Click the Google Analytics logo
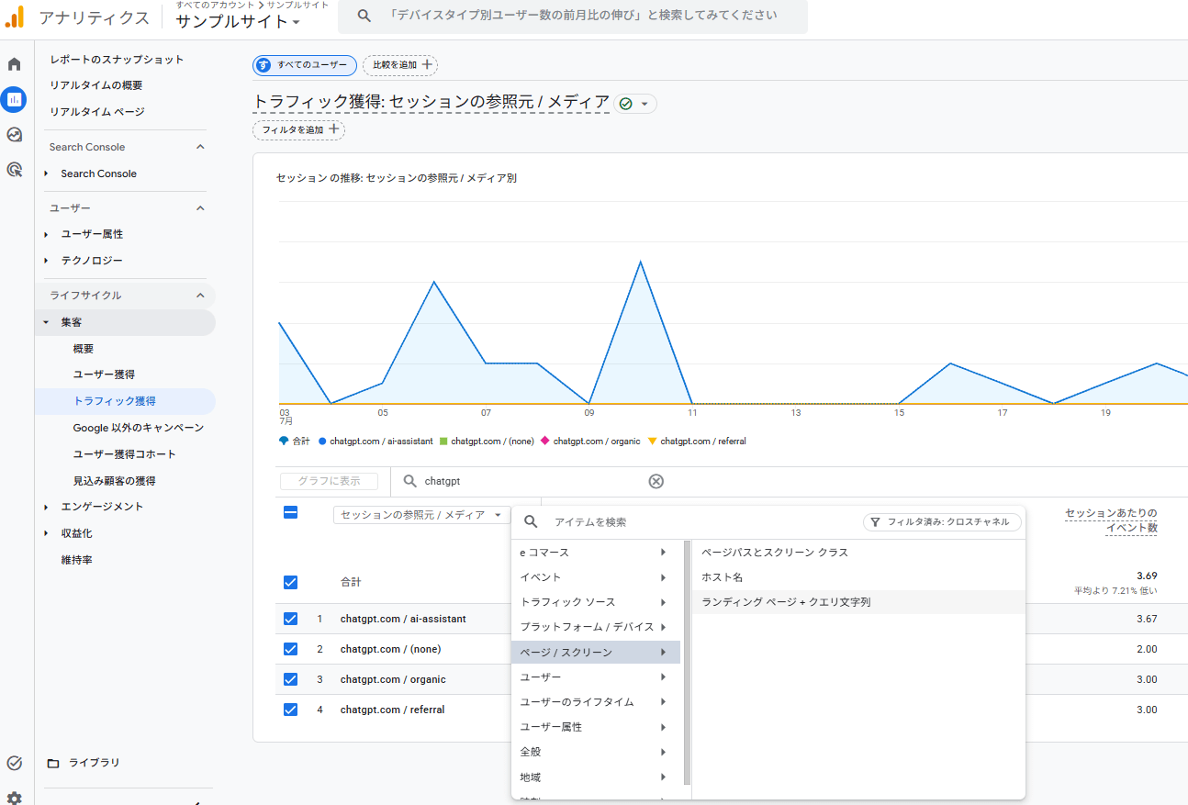 (15, 17)
